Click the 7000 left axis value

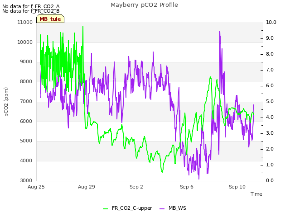pos(26,101)
